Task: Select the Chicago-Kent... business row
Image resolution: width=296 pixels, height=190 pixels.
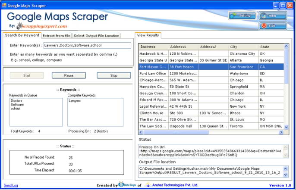Action: click(x=211, y=80)
